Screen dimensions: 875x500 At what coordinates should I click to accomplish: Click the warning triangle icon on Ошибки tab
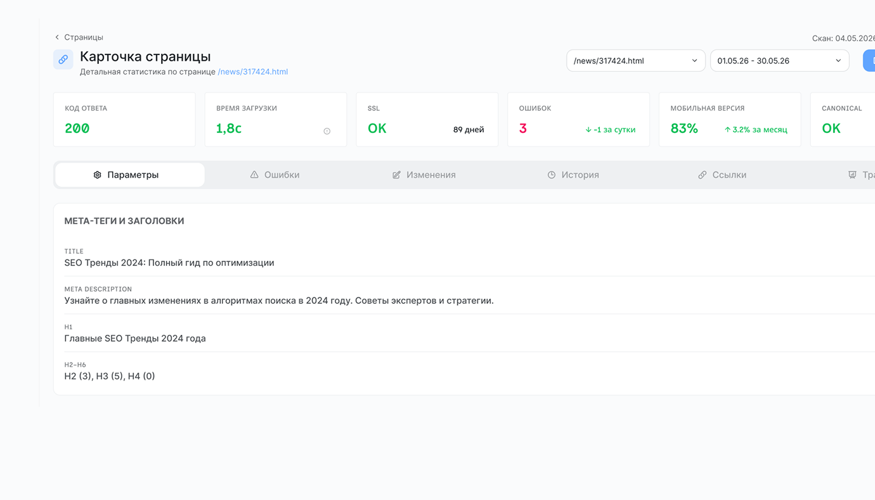[x=254, y=175]
